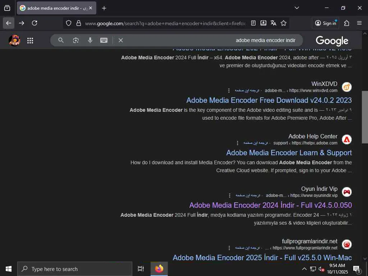This screenshot has height=276, width=368.
Task: Search by image with Google Lens
Action: tap(75, 40)
